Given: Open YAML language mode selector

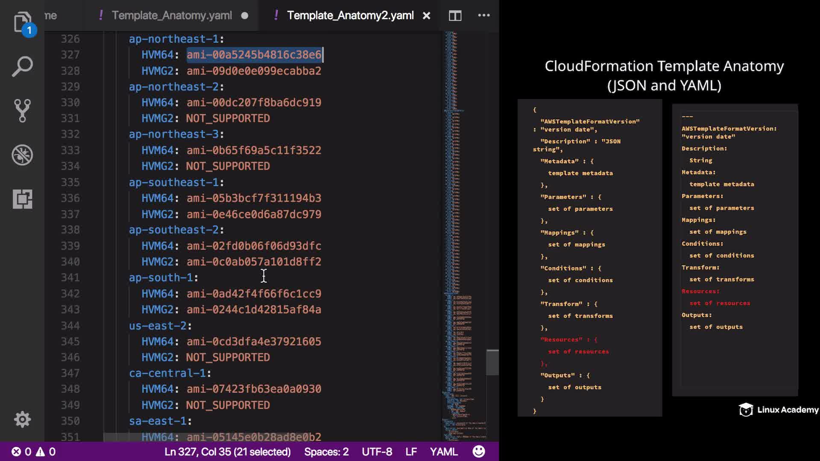Looking at the screenshot, I should (x=443, y=452).
